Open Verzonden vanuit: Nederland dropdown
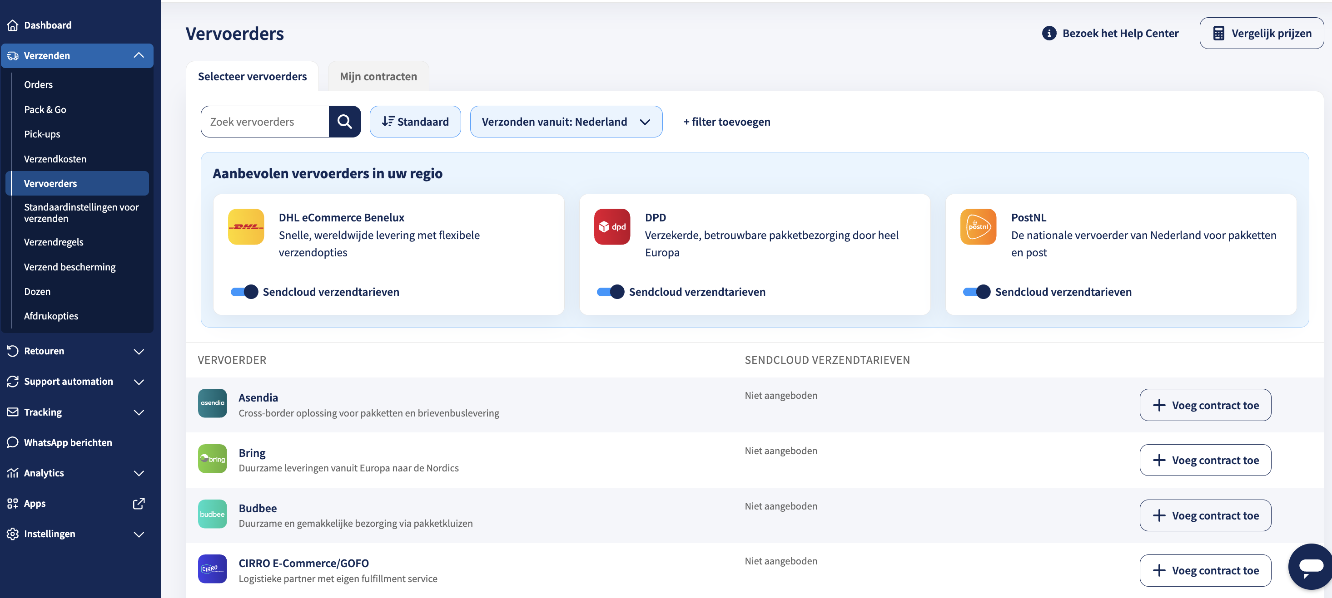Image resolution: width=1332 pixels, height=598 pixels. coord(566,121)
